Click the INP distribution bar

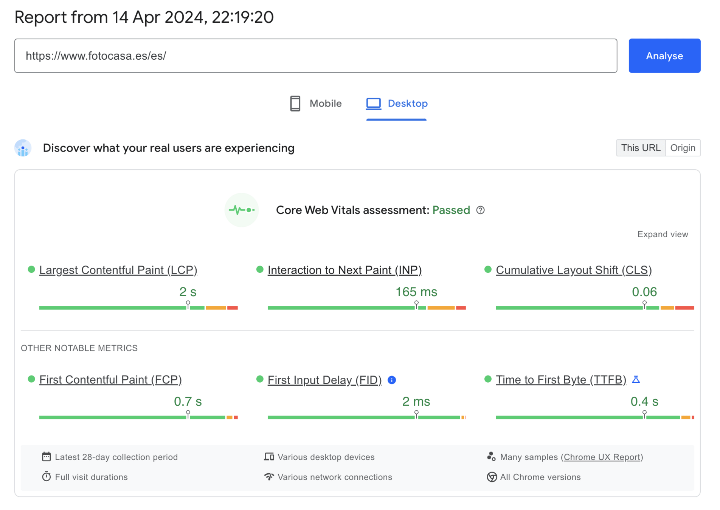pos(367,308)
